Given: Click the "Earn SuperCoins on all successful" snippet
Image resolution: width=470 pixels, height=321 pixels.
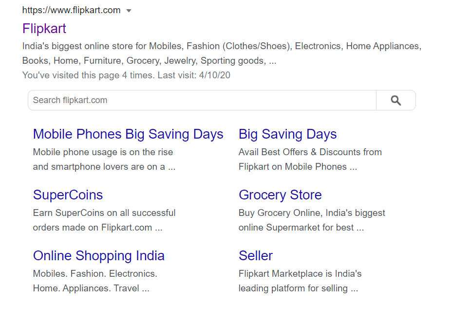Looking at the screenshot, I should pos(104,213).
